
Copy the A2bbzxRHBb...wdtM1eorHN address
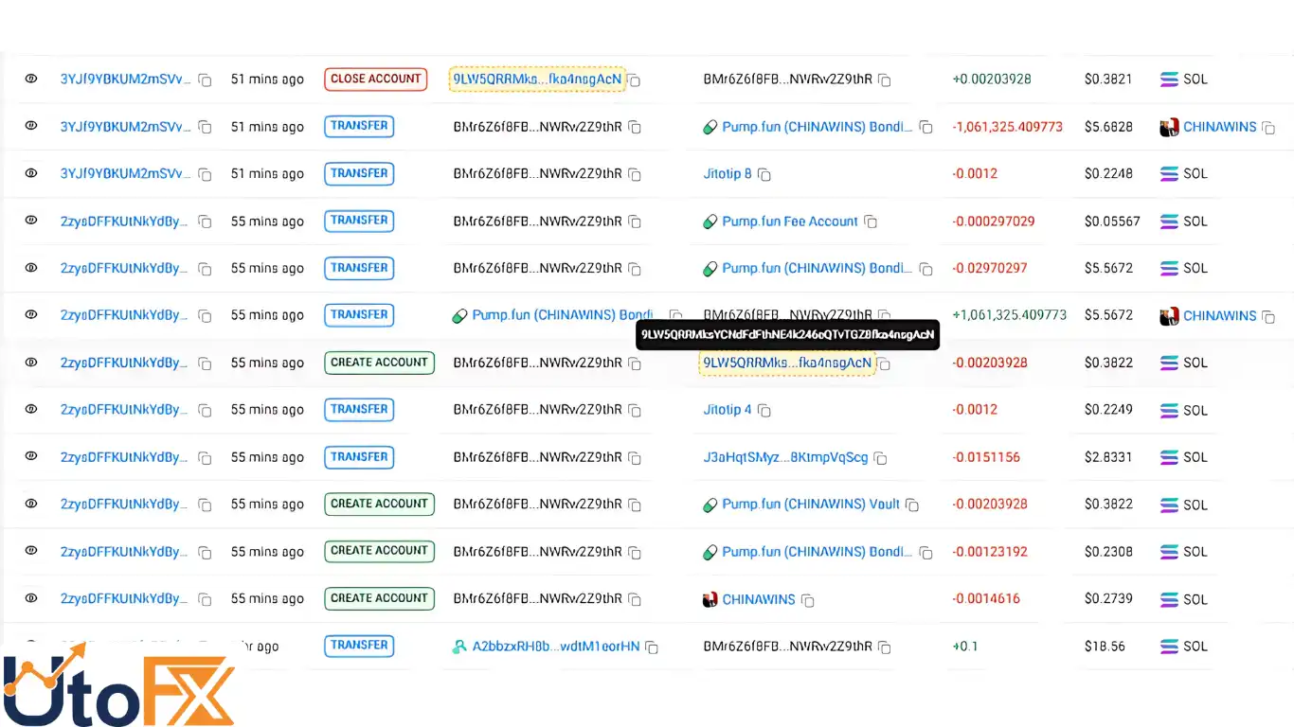pyautogui.click(x=652, y=647)
